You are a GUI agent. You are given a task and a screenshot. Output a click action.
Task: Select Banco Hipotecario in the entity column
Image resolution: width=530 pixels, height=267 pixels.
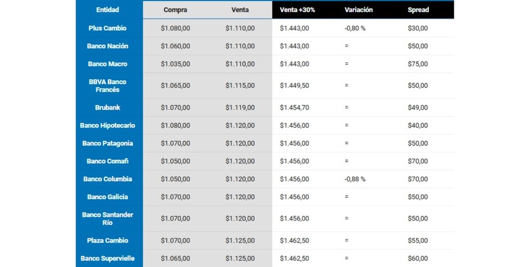click(x=108, y=126)
